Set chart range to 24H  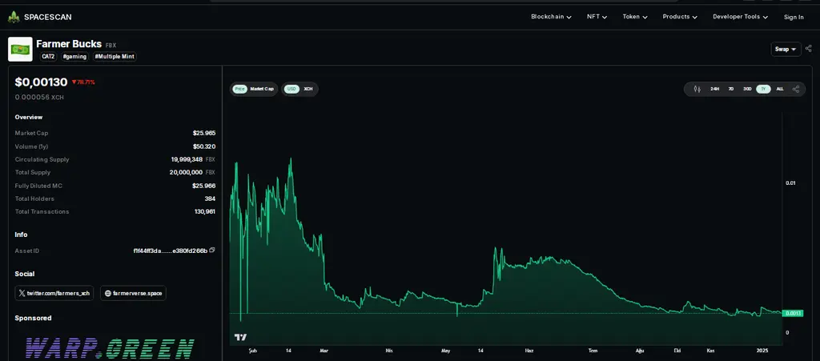click(715, 89)
